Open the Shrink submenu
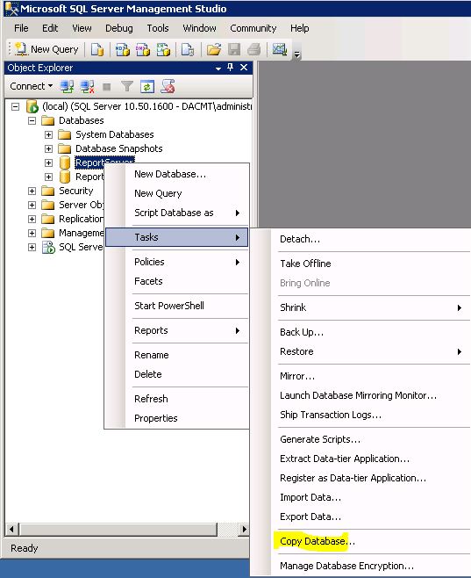 pos(360,307)
